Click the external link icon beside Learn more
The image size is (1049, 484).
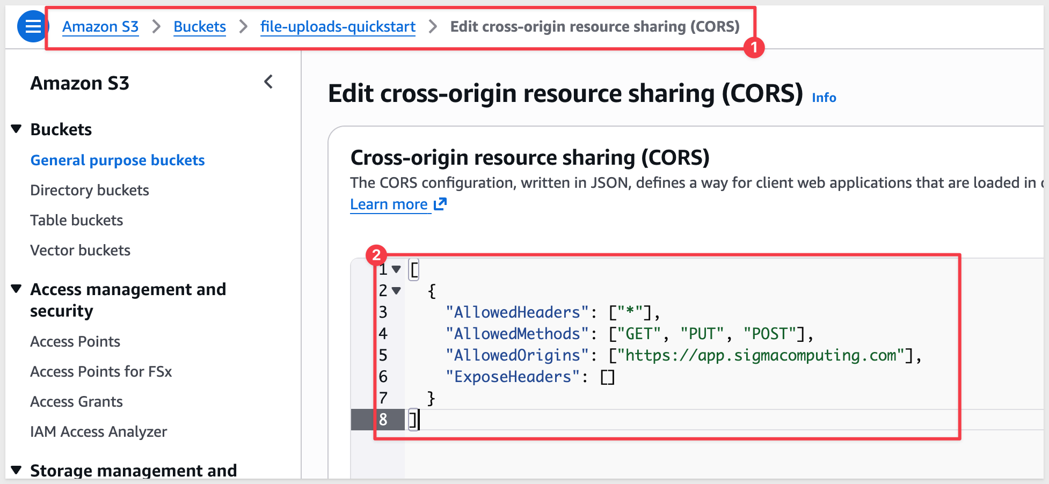[x=440, y=204]
